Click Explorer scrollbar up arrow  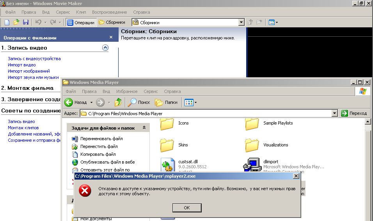point(368,122)
